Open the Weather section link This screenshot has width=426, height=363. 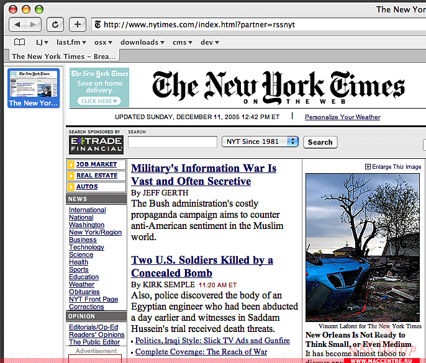(81, 284)
